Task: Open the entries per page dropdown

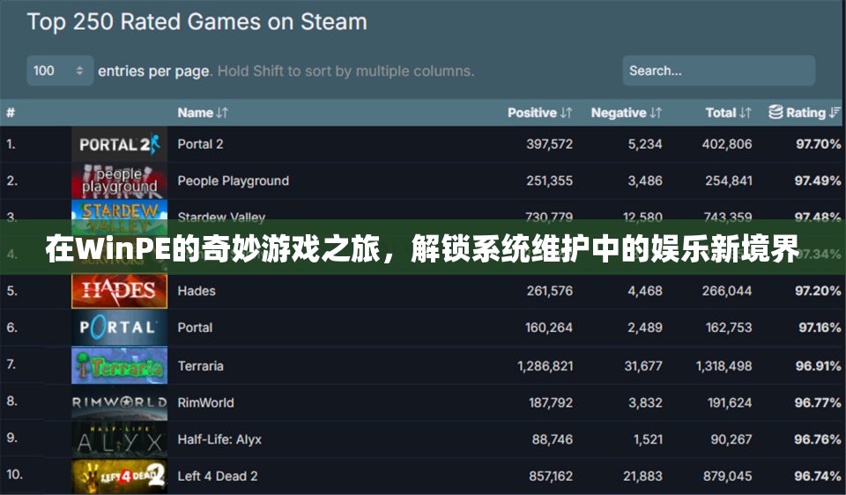Action: (x=60, y=70)
